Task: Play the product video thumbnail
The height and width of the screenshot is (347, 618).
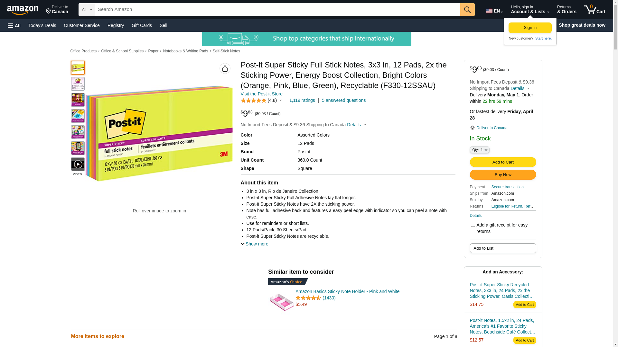Action: tap(78, 164)
